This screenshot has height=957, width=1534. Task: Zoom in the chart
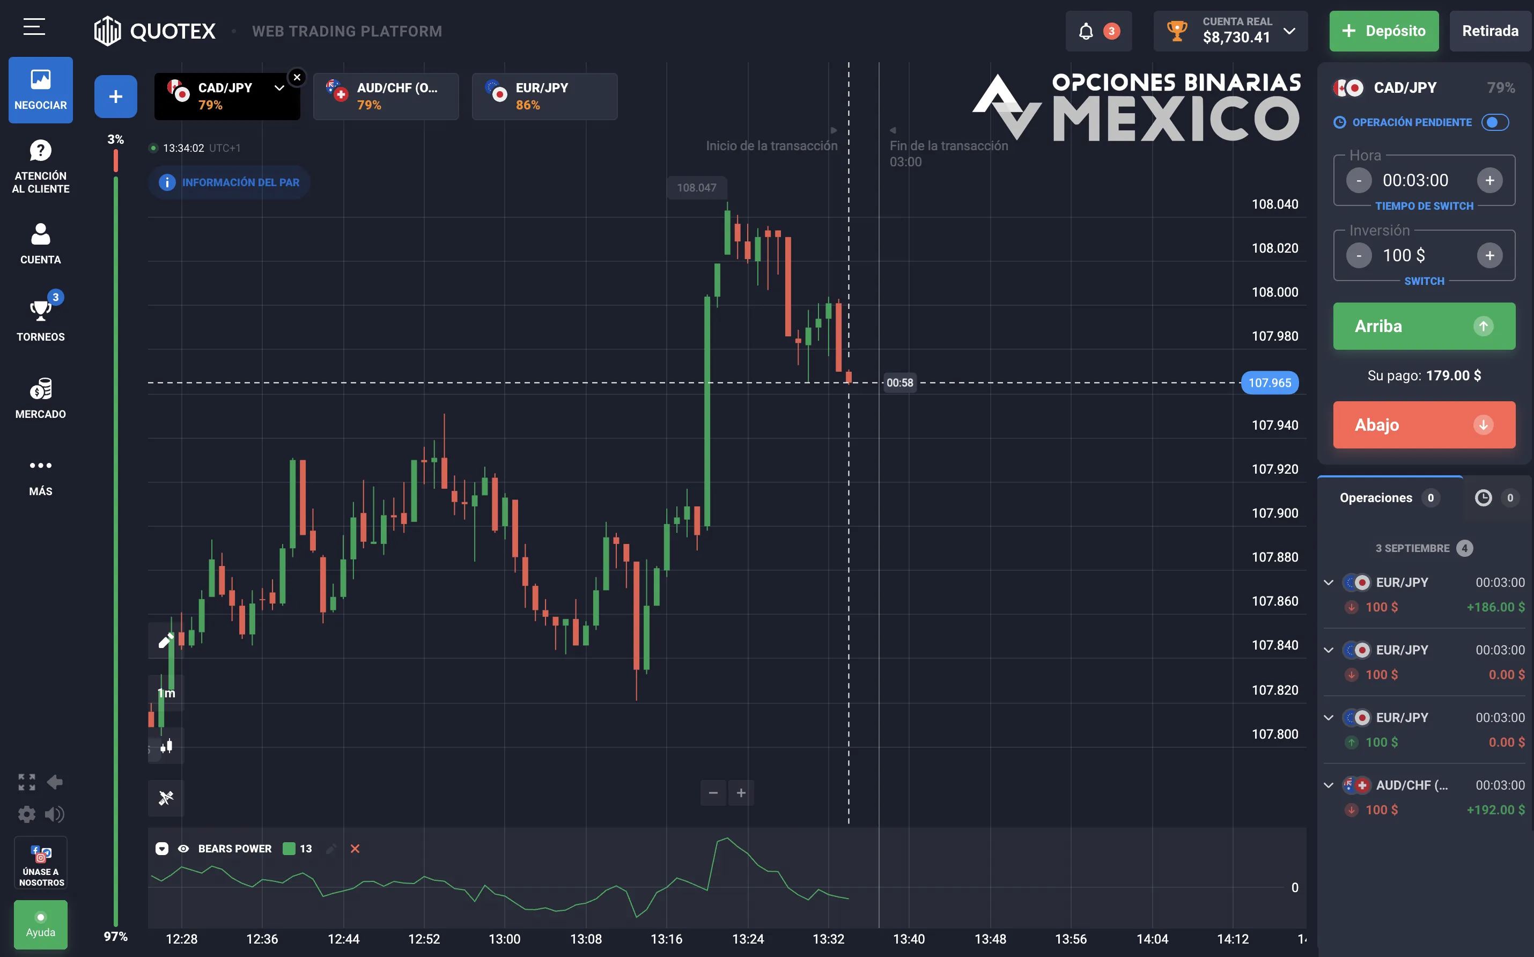click(741, 793)
